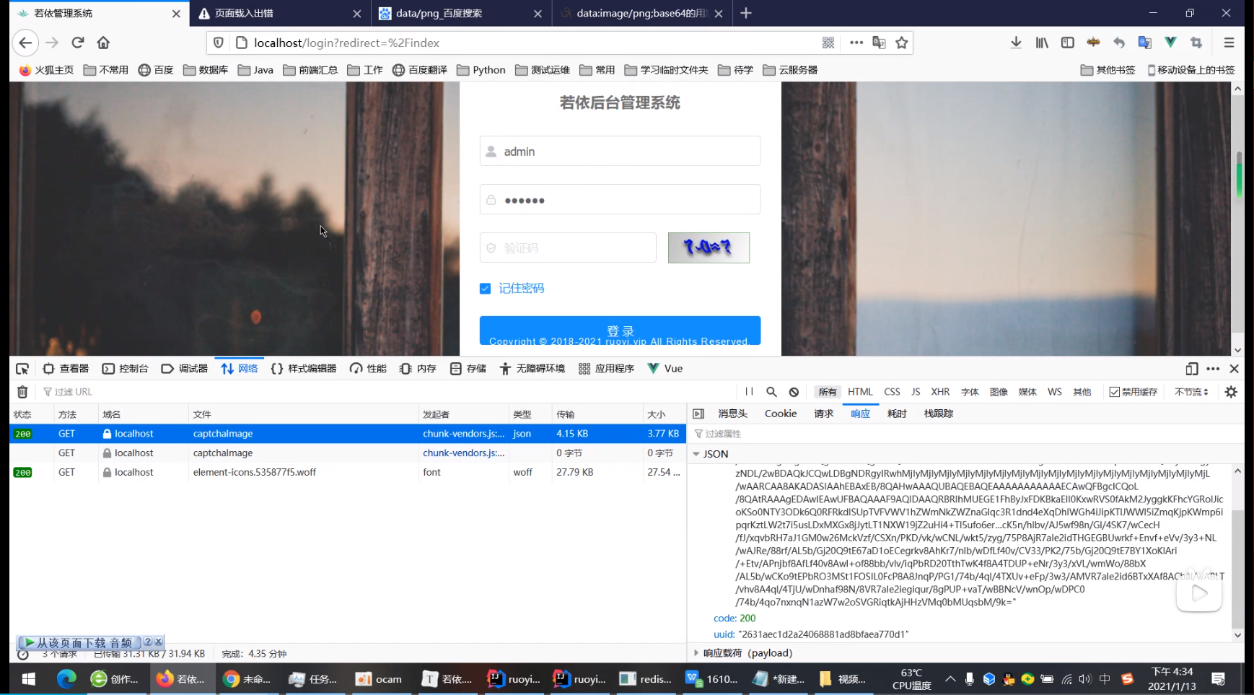This screenshot has width=1254, height=695.
Task: Open the 火狐主页 bookmark
Action: coord(46,70)
